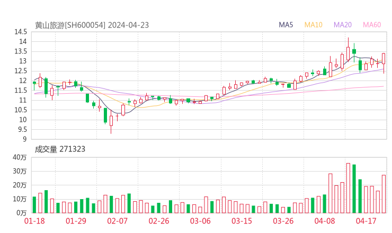The height and width of the screenshot is (233, 392).
Task: Click the 10万 volume axis label
Action: click(x=20, y=199)
